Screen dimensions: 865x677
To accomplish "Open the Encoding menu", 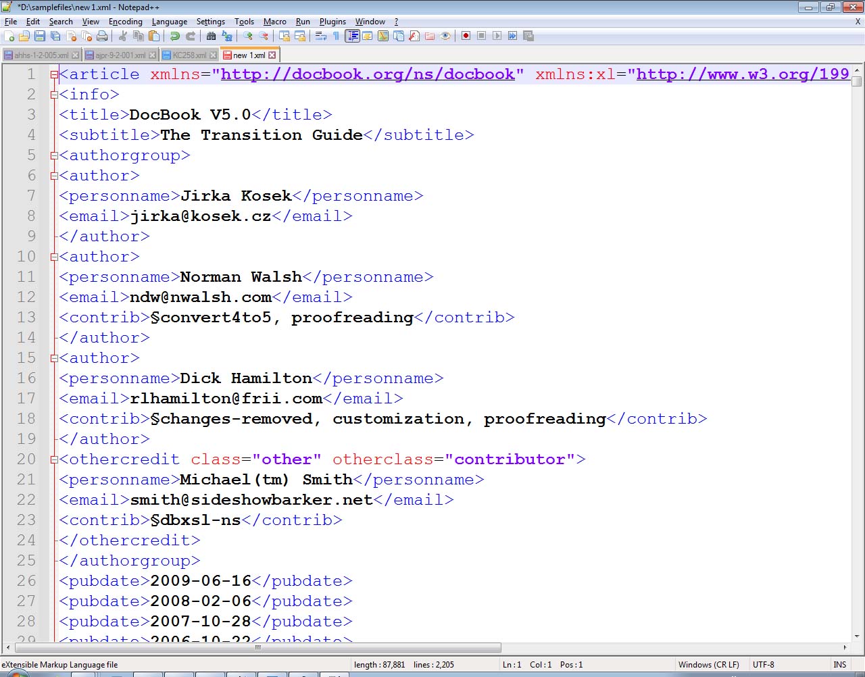I will (125, 22).
